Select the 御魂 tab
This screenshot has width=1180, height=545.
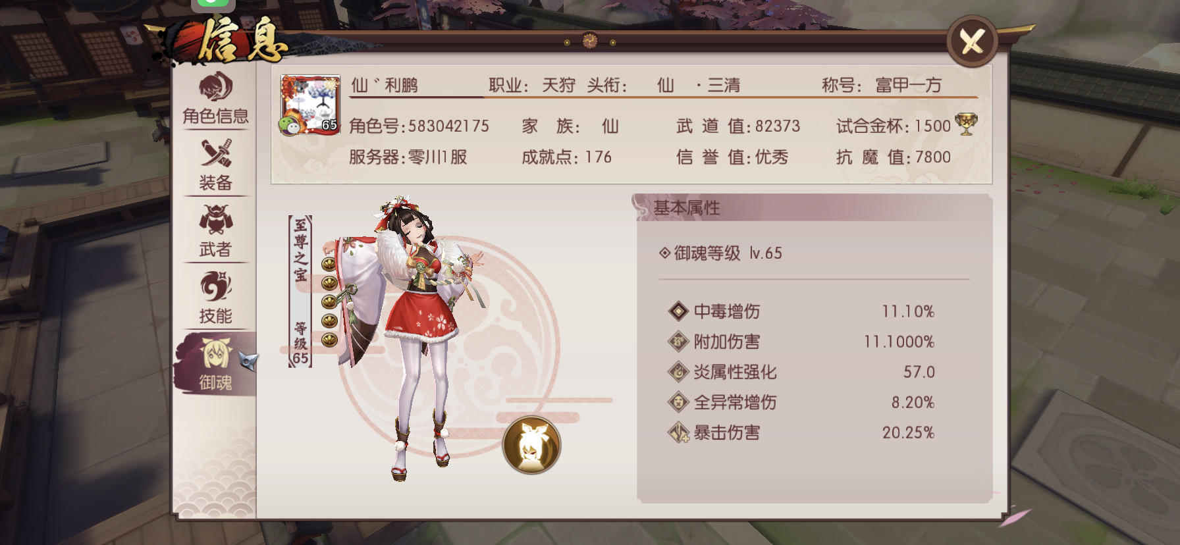pyautogui.click(x=215, y=364)
